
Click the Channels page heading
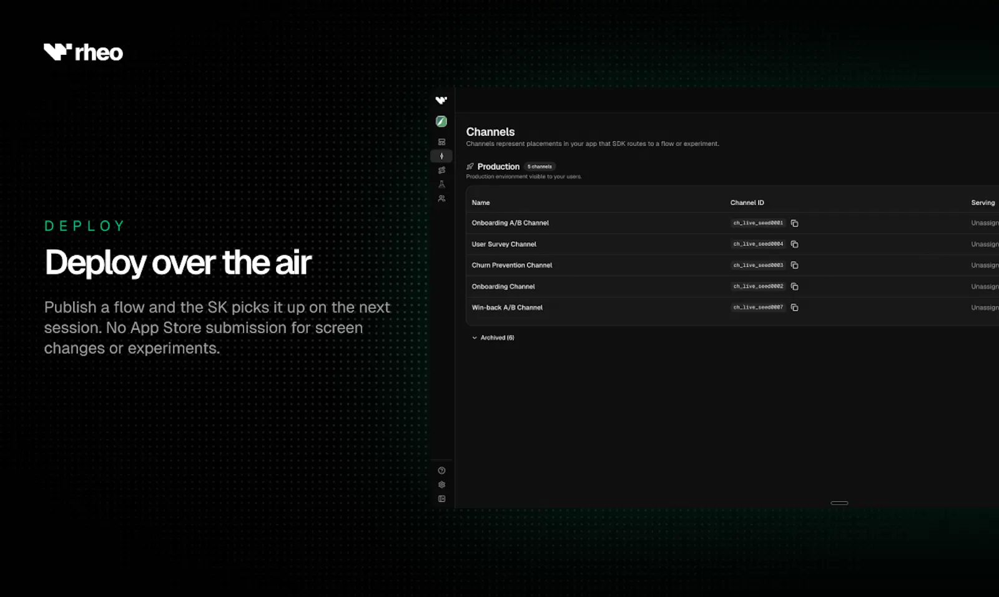point(490,132)
